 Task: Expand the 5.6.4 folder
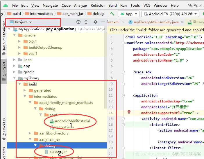click(x=19, y=41)
